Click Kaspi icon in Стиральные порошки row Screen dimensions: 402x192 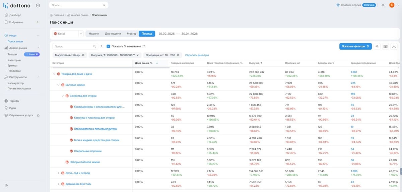click(71, 151)
